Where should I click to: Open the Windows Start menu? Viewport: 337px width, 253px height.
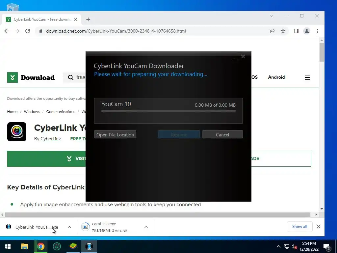8,246
